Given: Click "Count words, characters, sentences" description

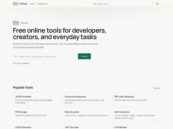Looking at the screenshot, I should click(x=86, y=115).
